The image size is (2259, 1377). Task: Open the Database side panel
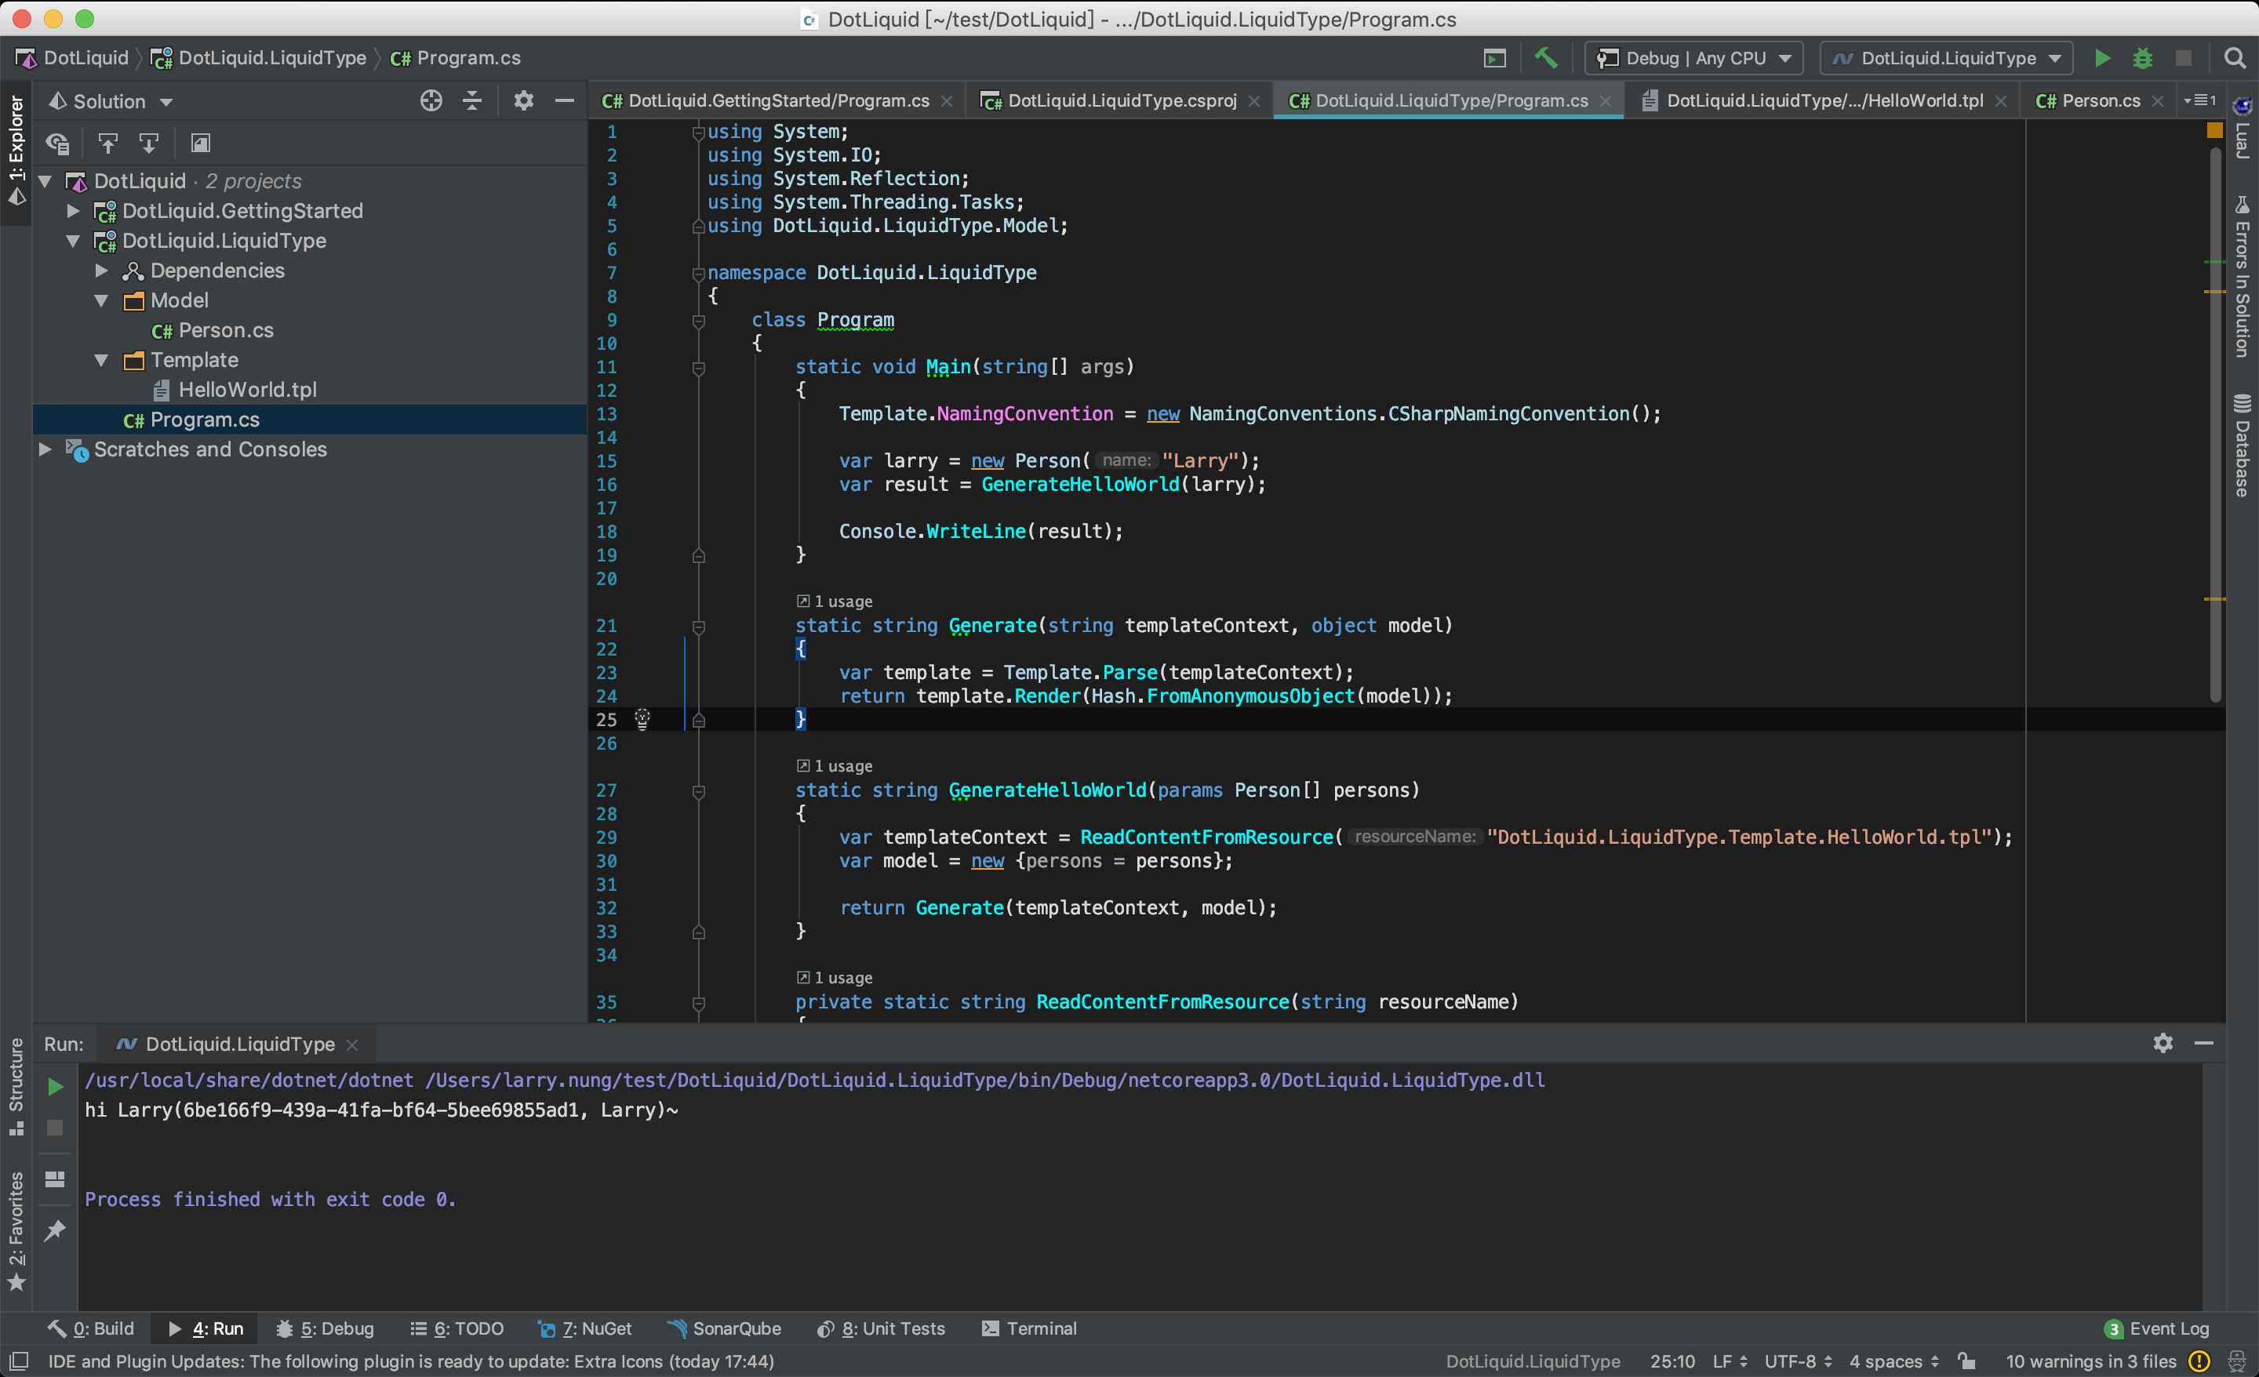tap(2243, 446)
